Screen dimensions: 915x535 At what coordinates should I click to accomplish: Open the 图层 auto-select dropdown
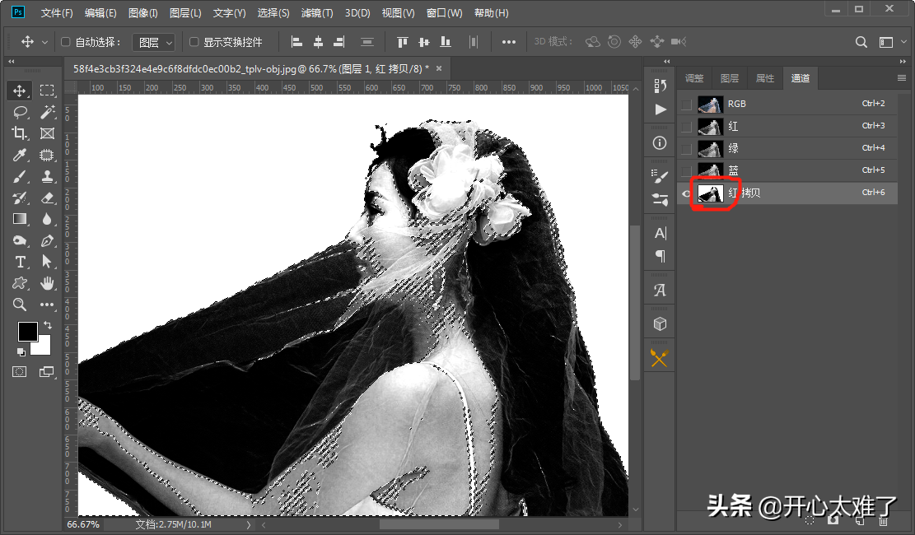(155, 42)
